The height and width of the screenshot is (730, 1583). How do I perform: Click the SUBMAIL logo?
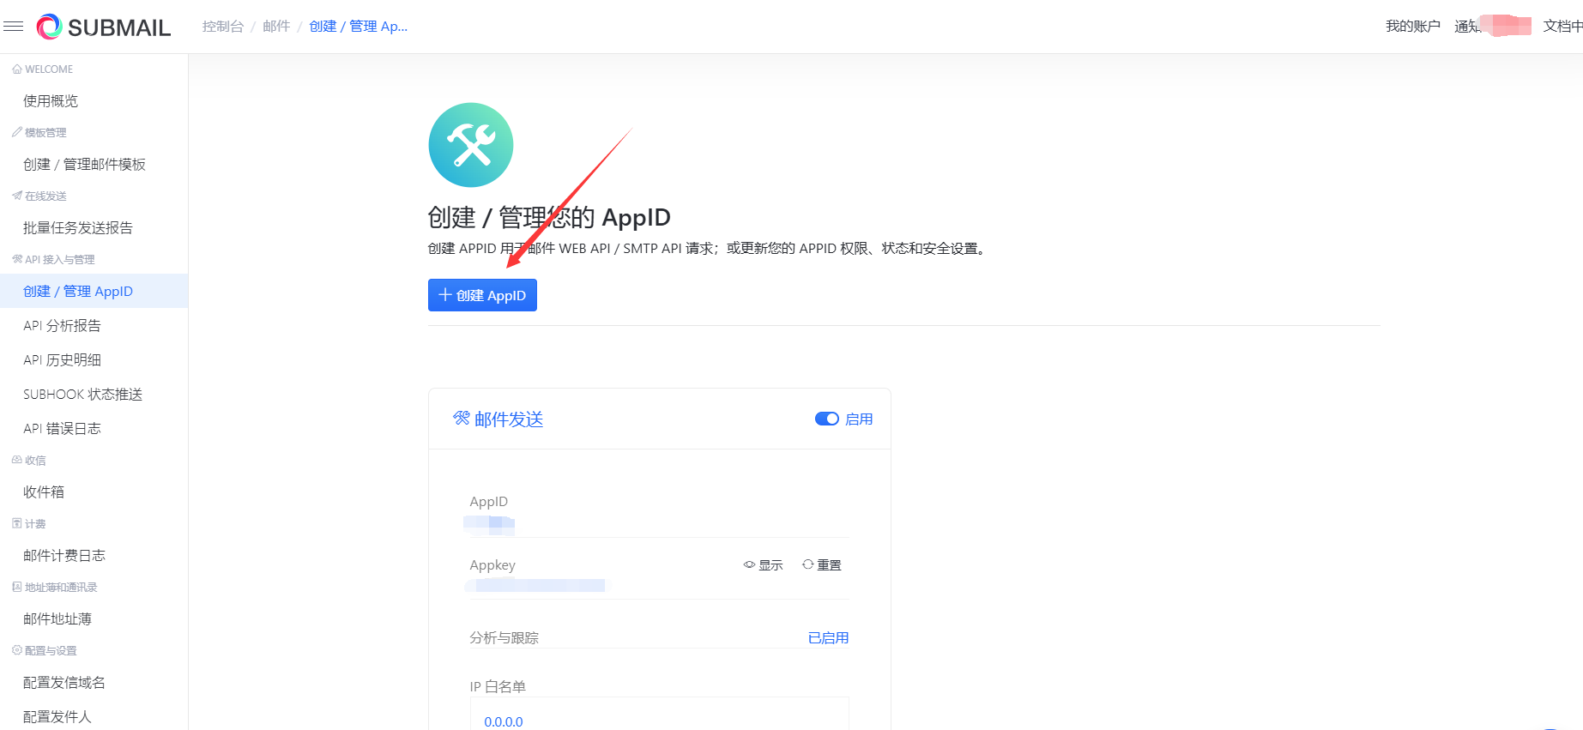(104, 27)
